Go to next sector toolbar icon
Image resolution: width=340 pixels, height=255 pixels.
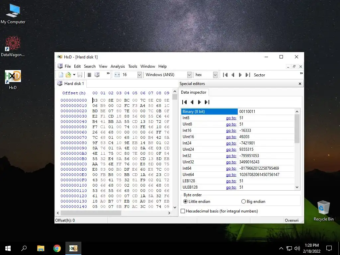click(240, 75)
